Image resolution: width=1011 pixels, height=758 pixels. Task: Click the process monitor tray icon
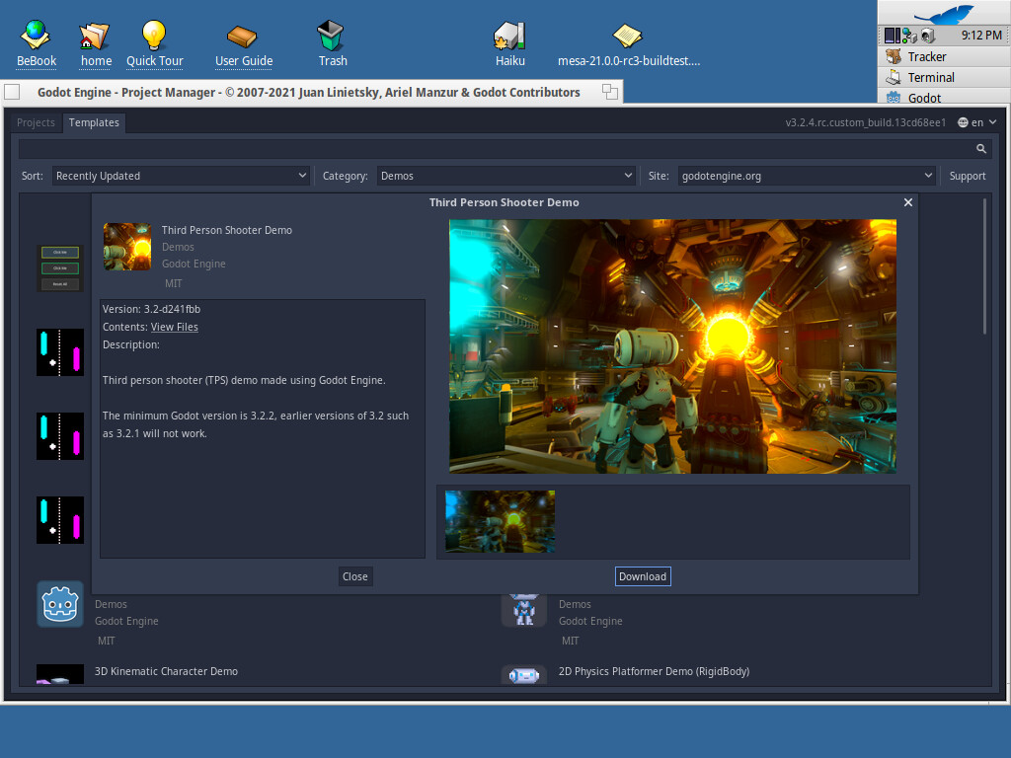point(892,36)
